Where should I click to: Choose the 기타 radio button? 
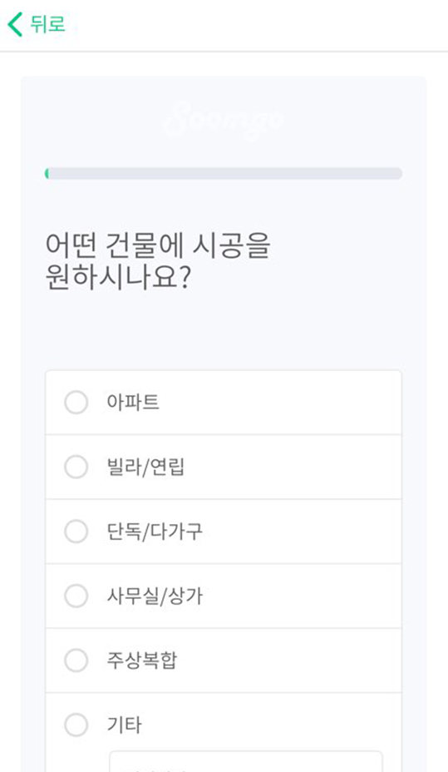(76, 725)
